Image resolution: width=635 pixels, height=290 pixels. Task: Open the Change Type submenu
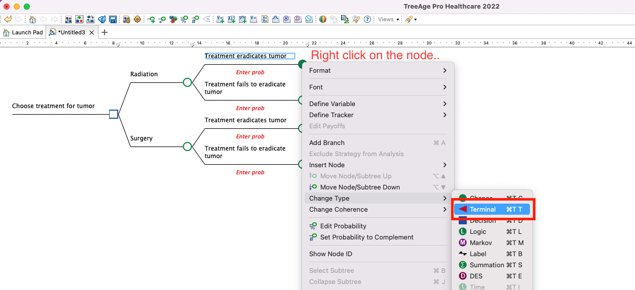(378, 198)
